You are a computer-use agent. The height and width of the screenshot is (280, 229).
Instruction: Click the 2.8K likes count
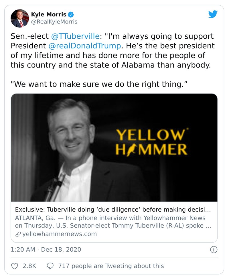pyautogui.click(x=29, y=266)
